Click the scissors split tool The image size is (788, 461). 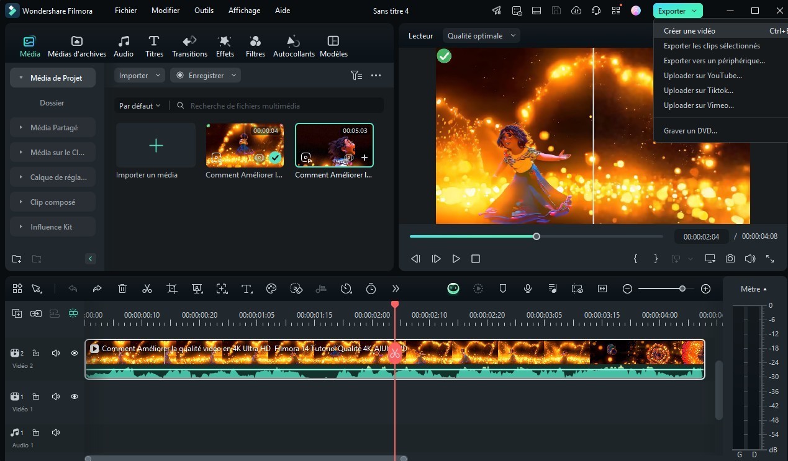pos(147,289)
